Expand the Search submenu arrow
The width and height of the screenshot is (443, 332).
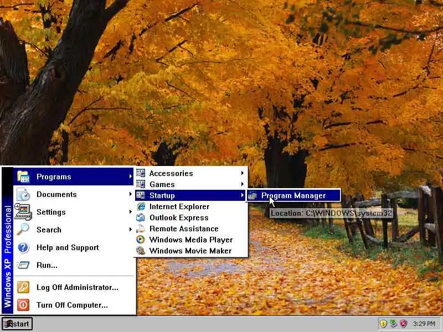coord(130,229)
